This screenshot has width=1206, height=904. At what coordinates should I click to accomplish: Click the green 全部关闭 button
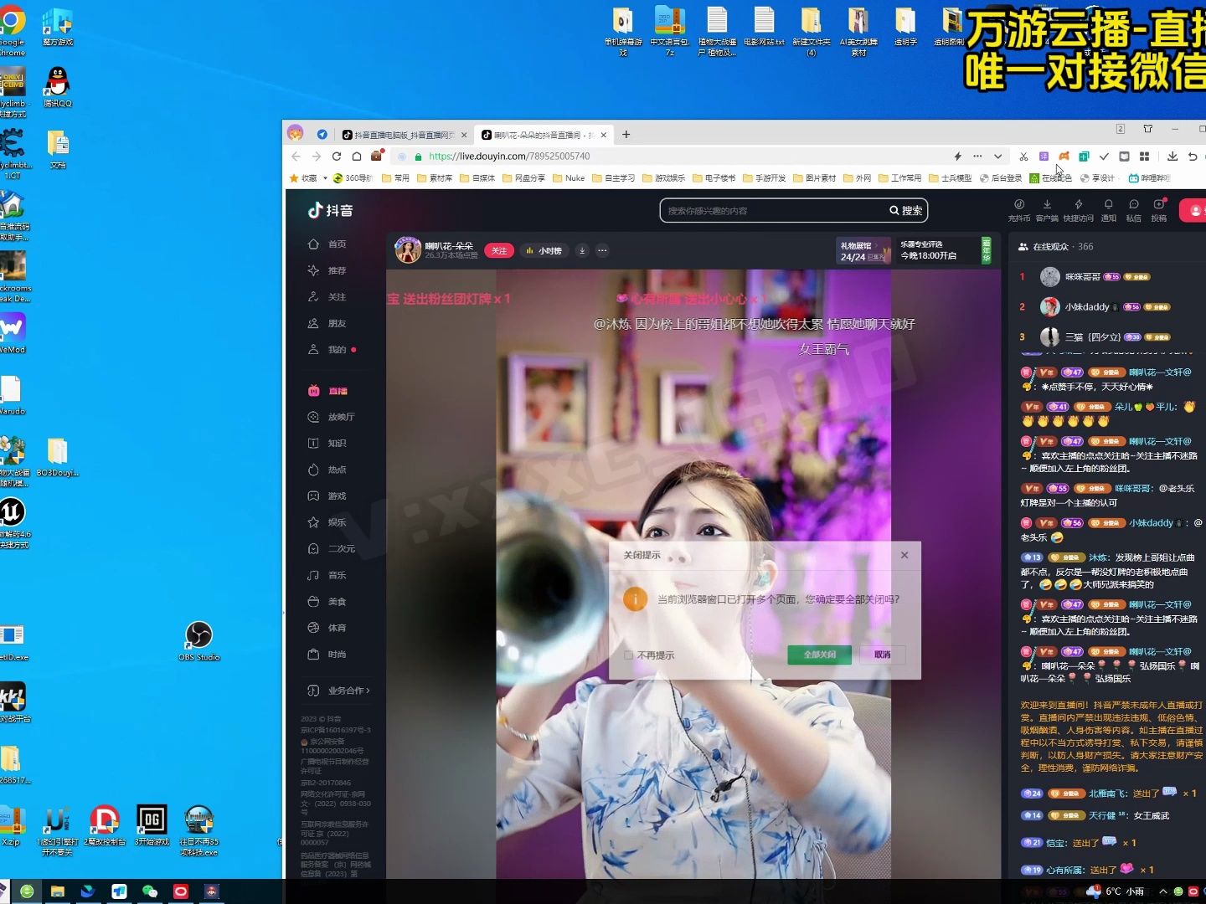(819, 655)
